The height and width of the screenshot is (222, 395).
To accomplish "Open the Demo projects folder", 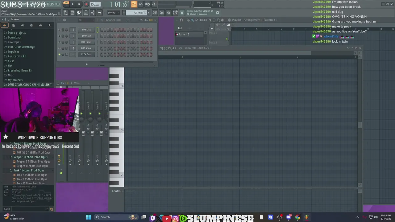I will coord(17,33).
